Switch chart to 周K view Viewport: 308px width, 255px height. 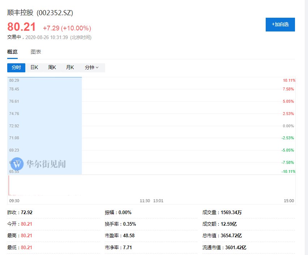52,68
